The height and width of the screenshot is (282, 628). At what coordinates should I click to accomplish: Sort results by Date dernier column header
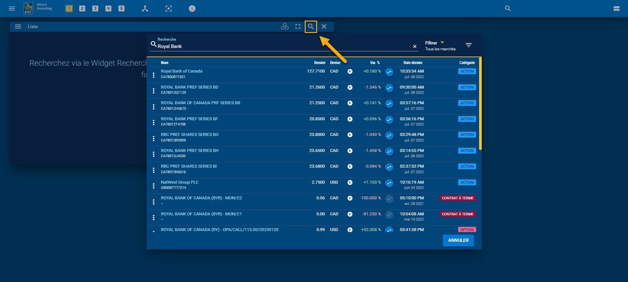point(413,63)
